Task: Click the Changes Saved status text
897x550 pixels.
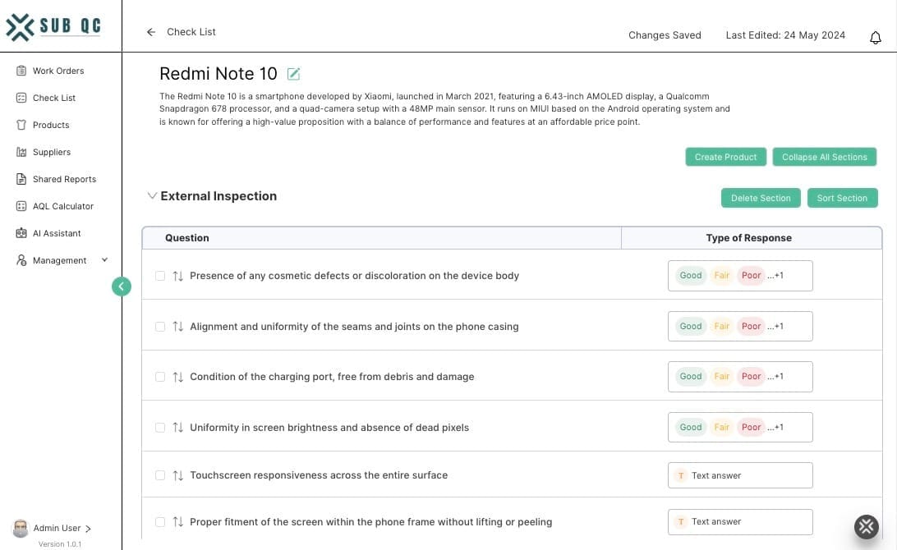Action: tap(665, 35)
